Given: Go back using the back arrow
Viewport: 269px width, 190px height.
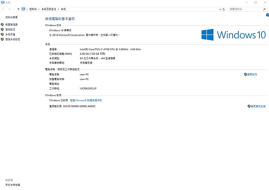Looking at the screenshot, I should [x=3, y=9].
